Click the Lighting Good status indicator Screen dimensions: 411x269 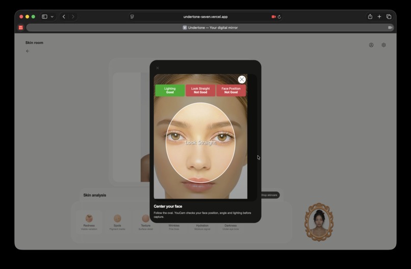pyautogui.click(x=170, y=90)
